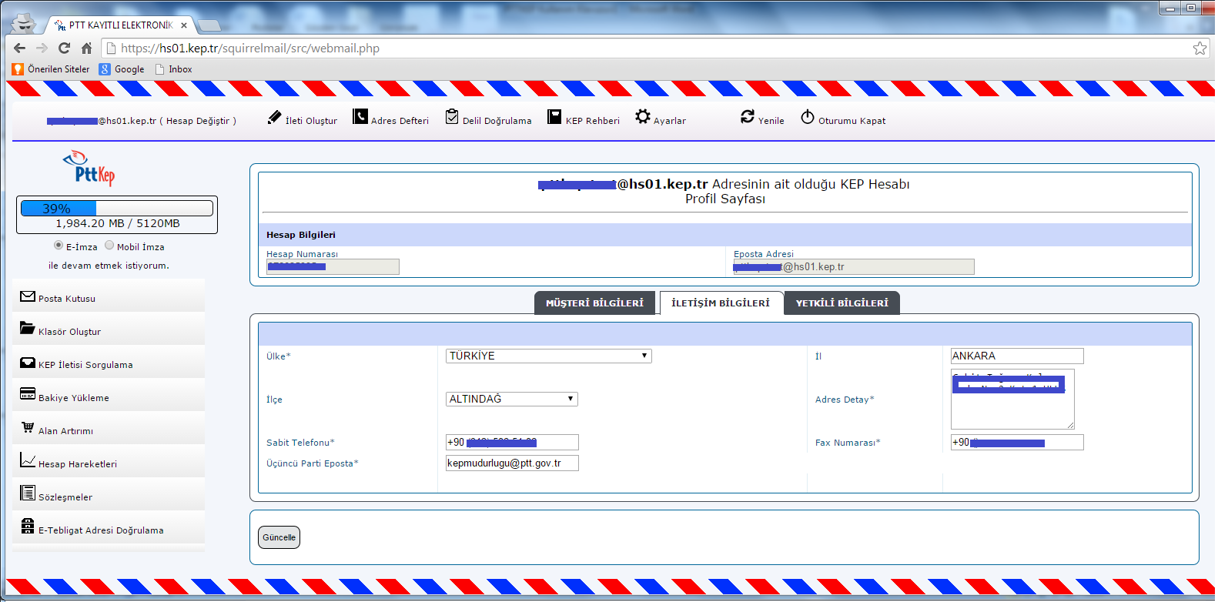
Task: Open the Ülke dropdown showing TÜRKİYE
Action: (549, 356)
